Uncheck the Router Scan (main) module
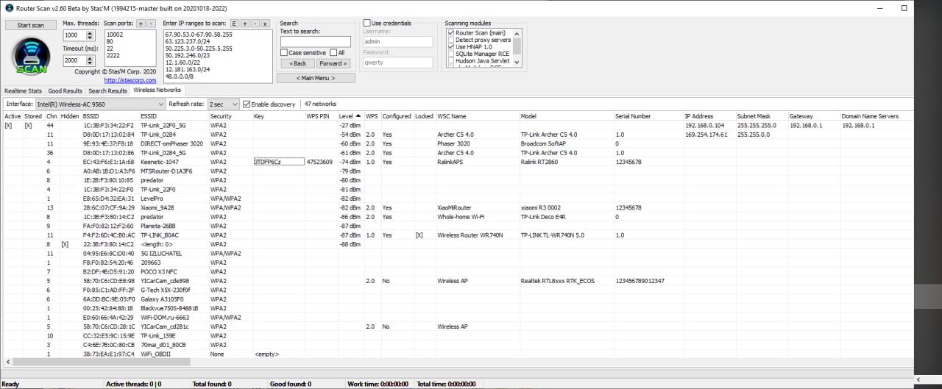The image size is (942, 389). 450,33
